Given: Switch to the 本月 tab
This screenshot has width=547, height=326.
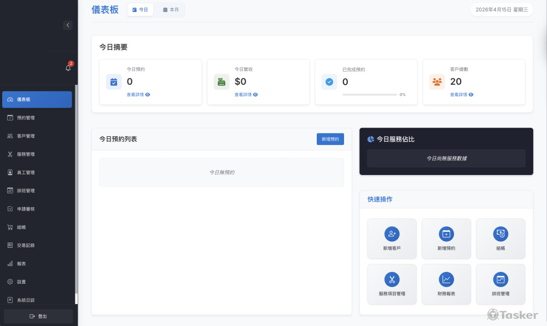Looking at the screenshot, I should 171,10.
